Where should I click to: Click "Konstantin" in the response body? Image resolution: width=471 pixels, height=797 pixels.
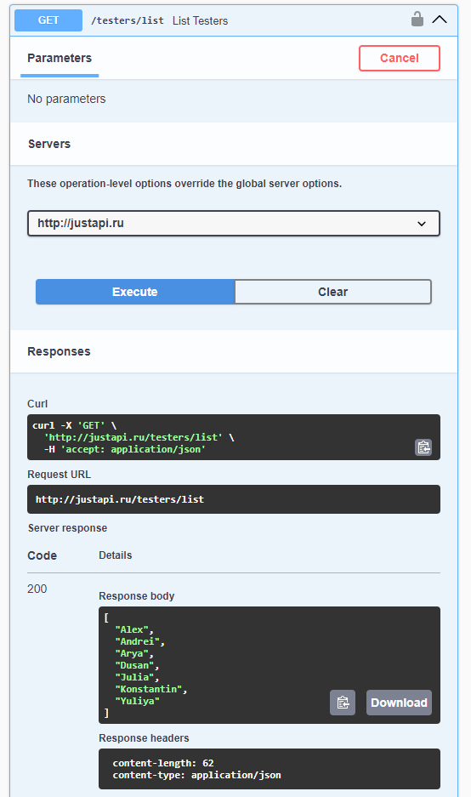pos(149,689)
